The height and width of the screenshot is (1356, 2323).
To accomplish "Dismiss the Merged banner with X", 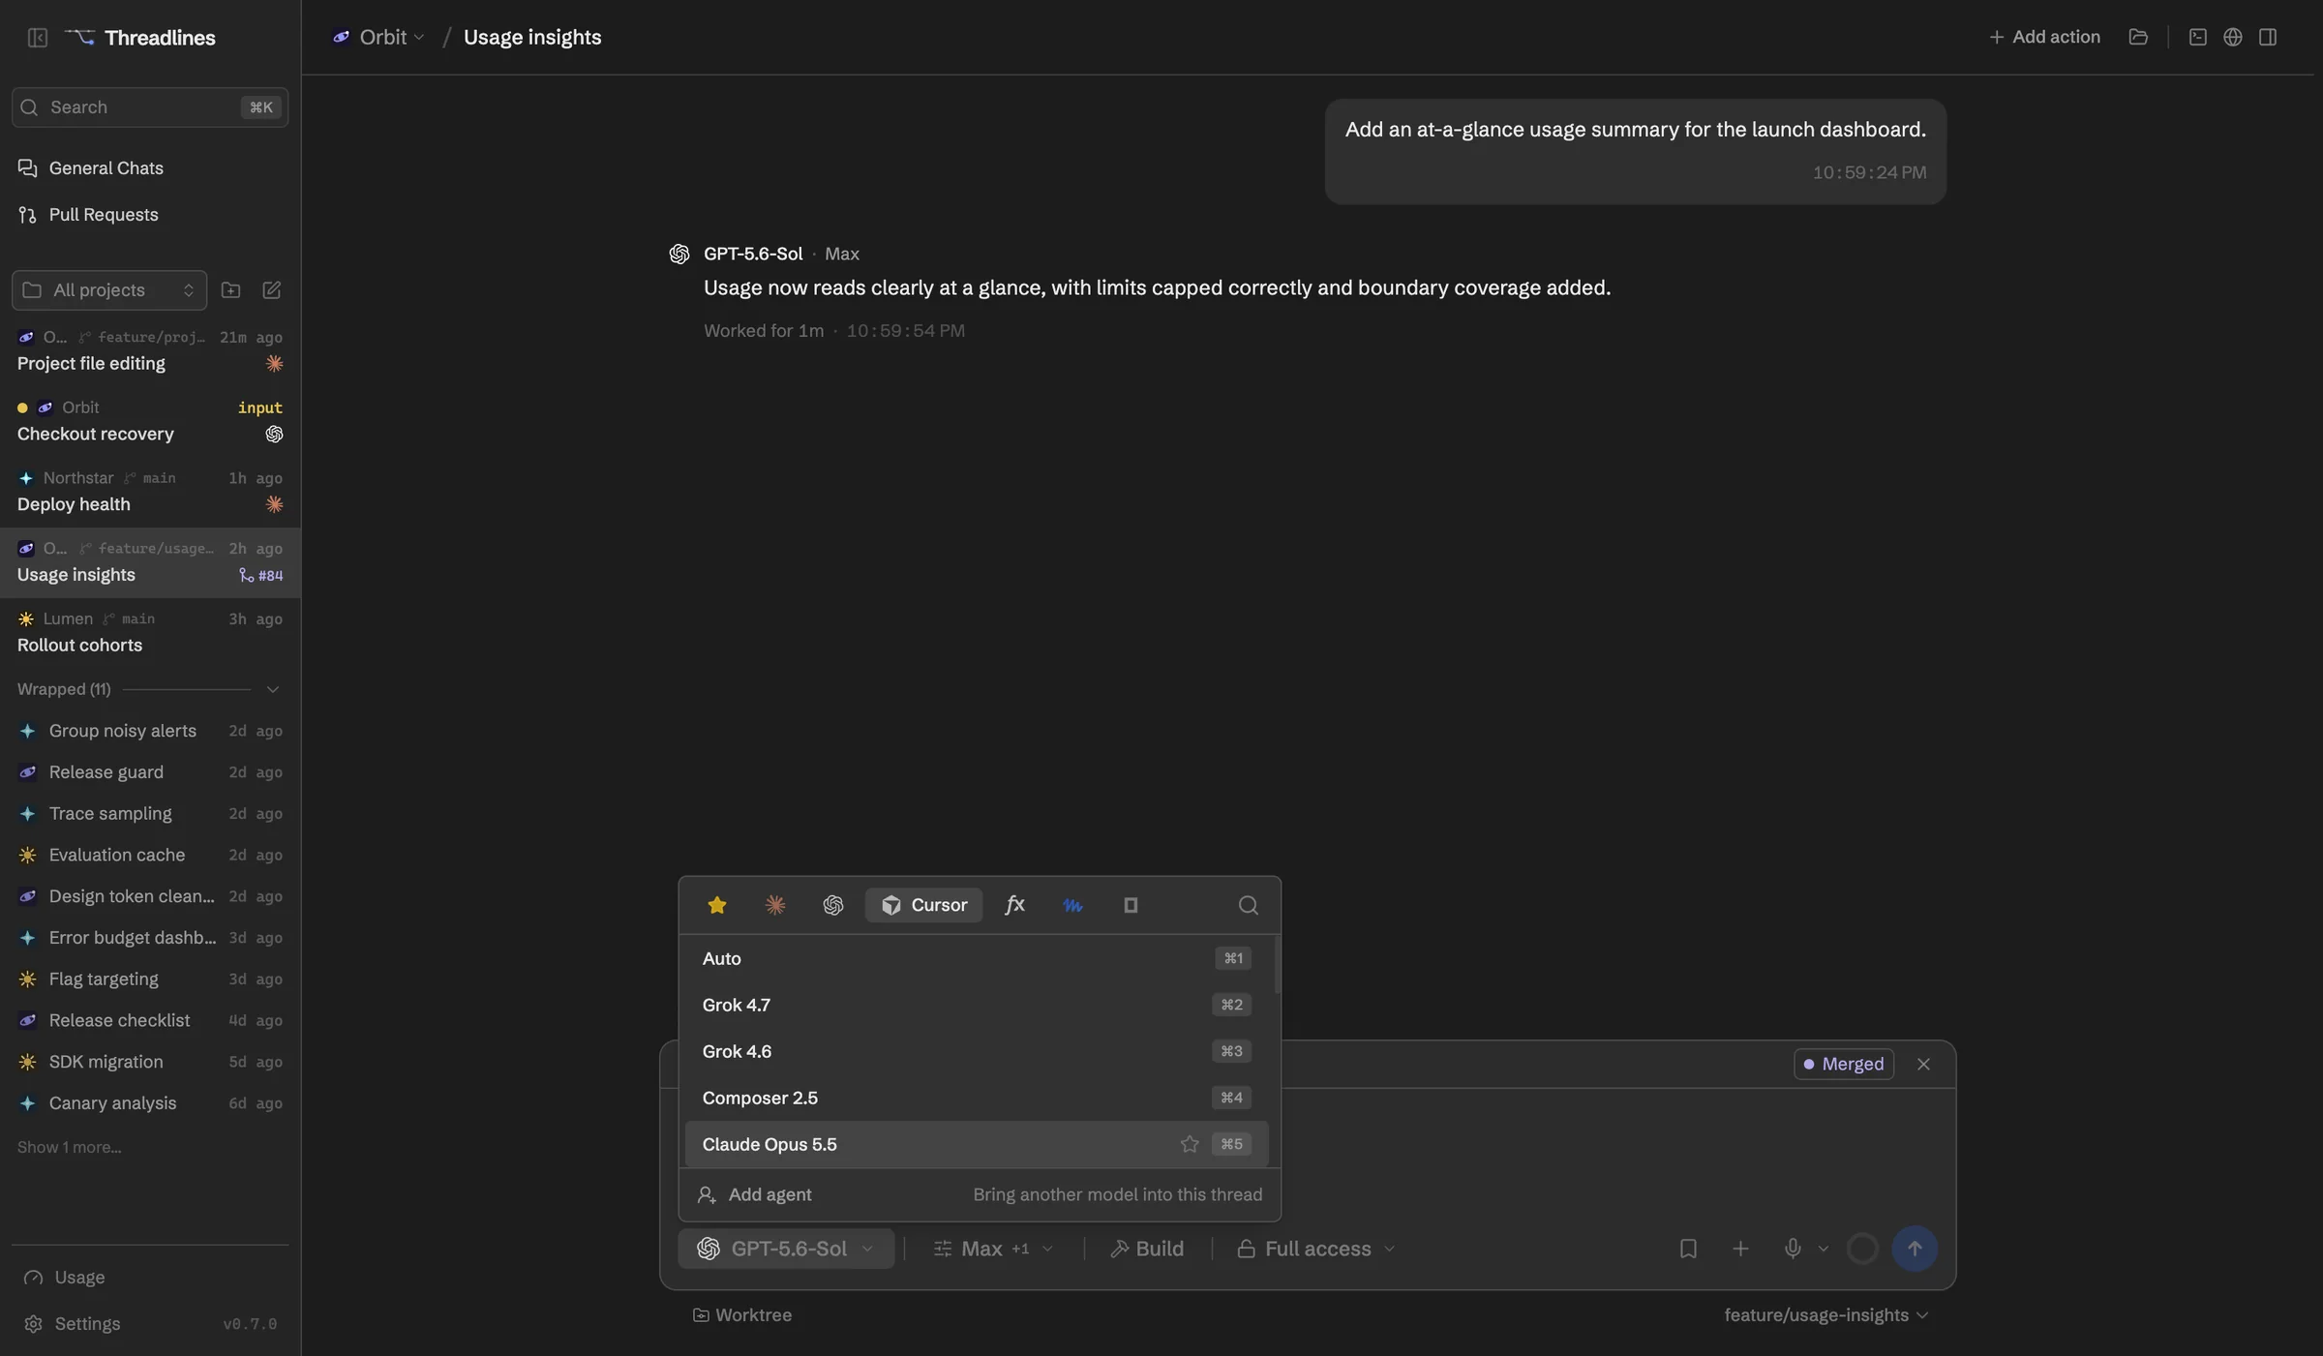I will 1923,1064.
